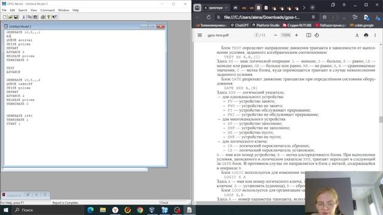The image size is (383, 215).
Task: Rotate the PDF document
Action: tap(317, 35)
